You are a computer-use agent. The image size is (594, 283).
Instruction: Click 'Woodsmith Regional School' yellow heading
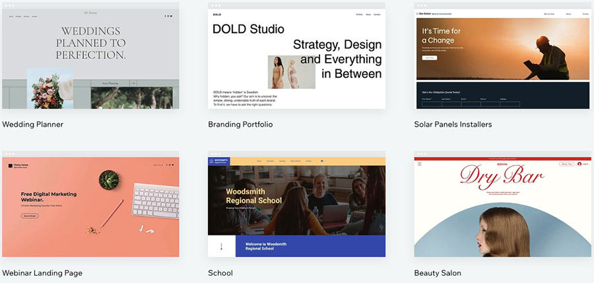click(254, 196)
